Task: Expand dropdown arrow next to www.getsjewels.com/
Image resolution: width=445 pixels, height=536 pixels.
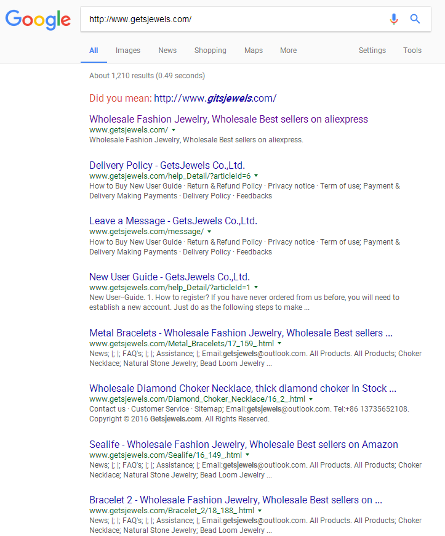Action: pyautogui.click(x=174, y=130)
